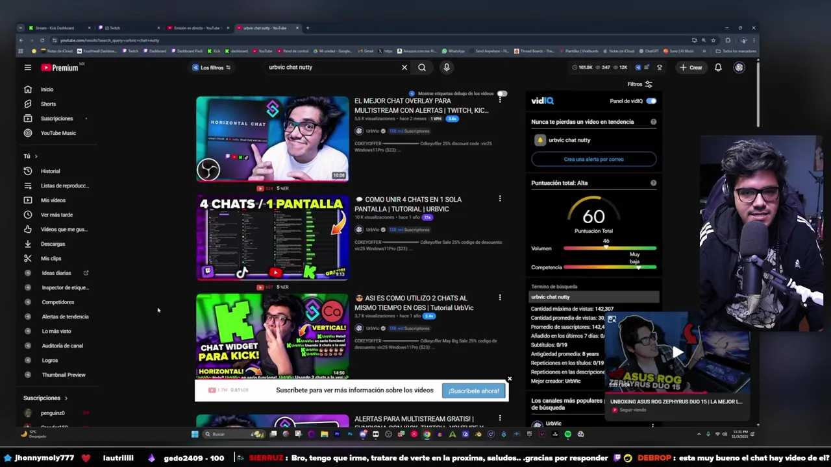Open Descargas in the sidebar
This screenshot has width=831, height=467.
(53, 244)
